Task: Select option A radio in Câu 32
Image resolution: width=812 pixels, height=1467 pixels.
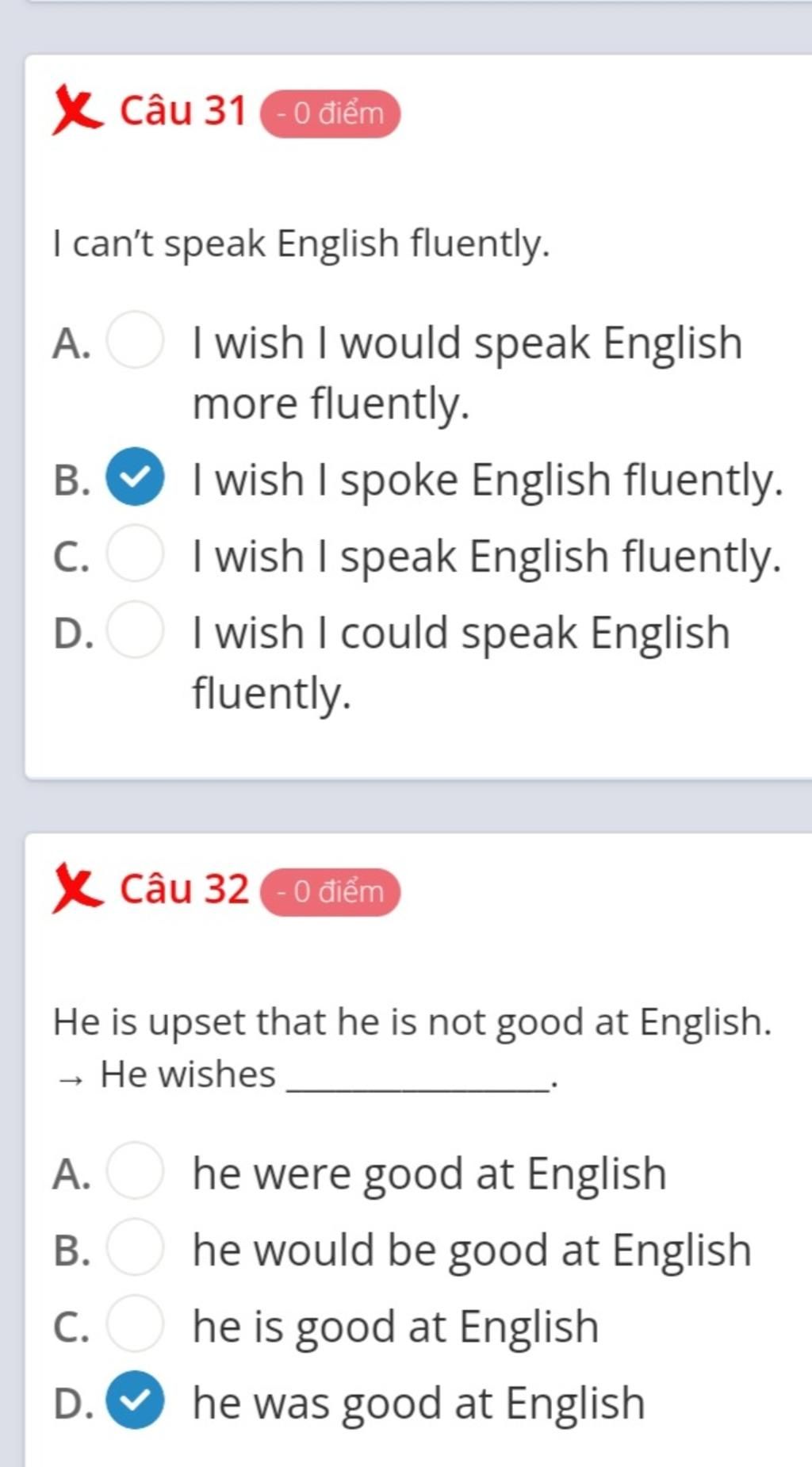Action: click(136, 1170)
